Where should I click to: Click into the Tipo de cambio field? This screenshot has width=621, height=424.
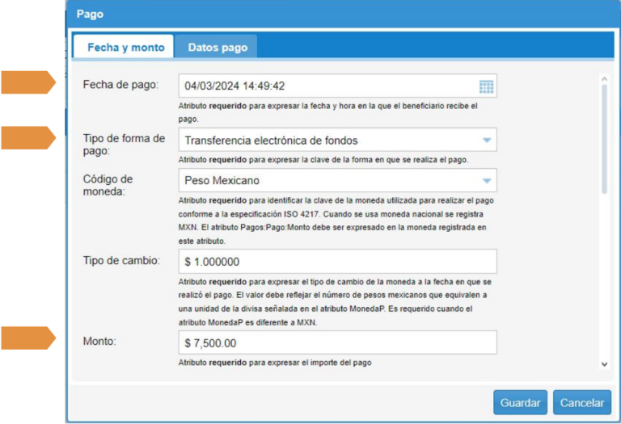pyautogui.click(x=336, y=262)
